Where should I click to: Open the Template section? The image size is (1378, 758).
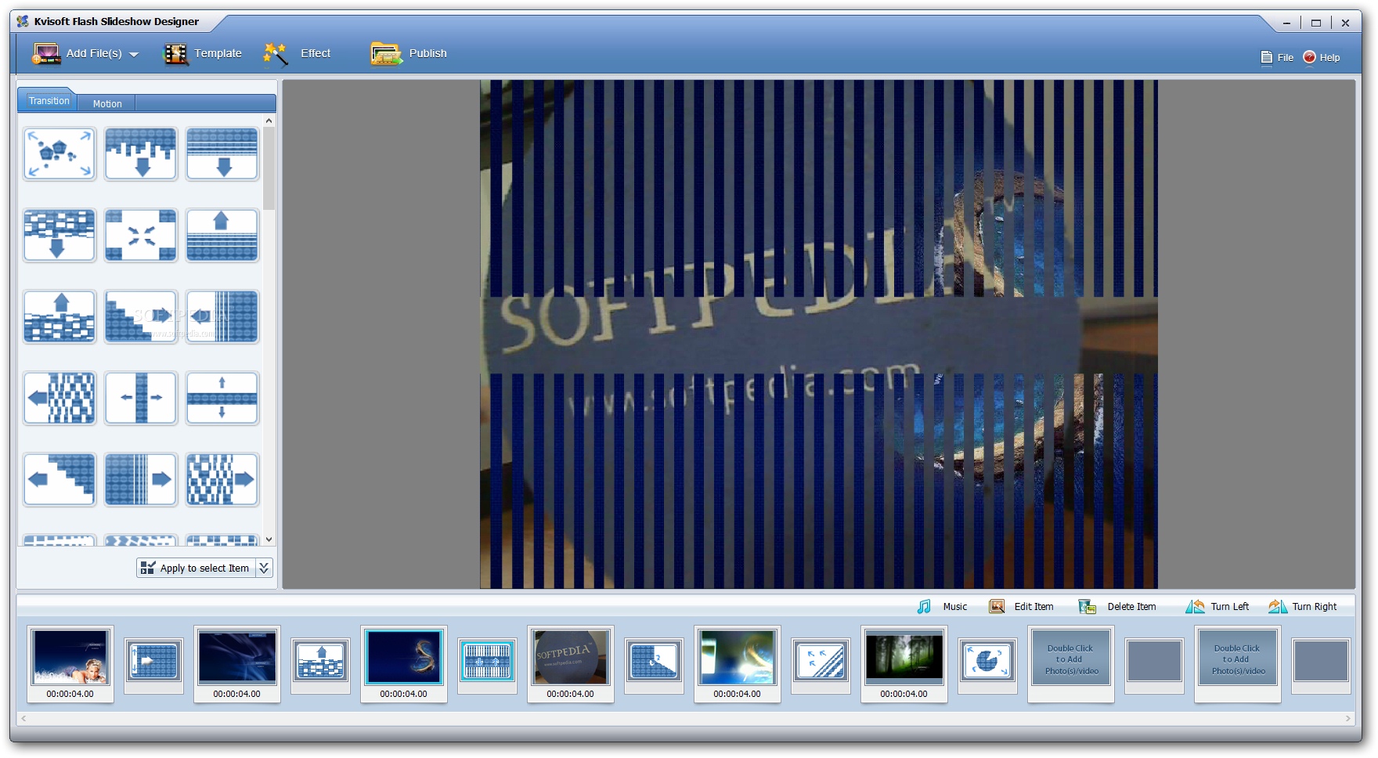(202, 53)
